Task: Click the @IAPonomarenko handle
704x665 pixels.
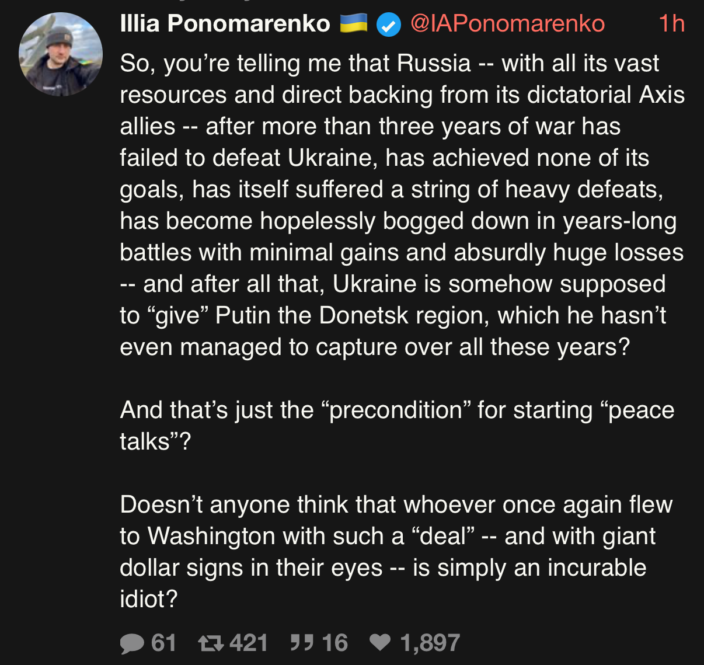Action: click(x=507, y=24)
